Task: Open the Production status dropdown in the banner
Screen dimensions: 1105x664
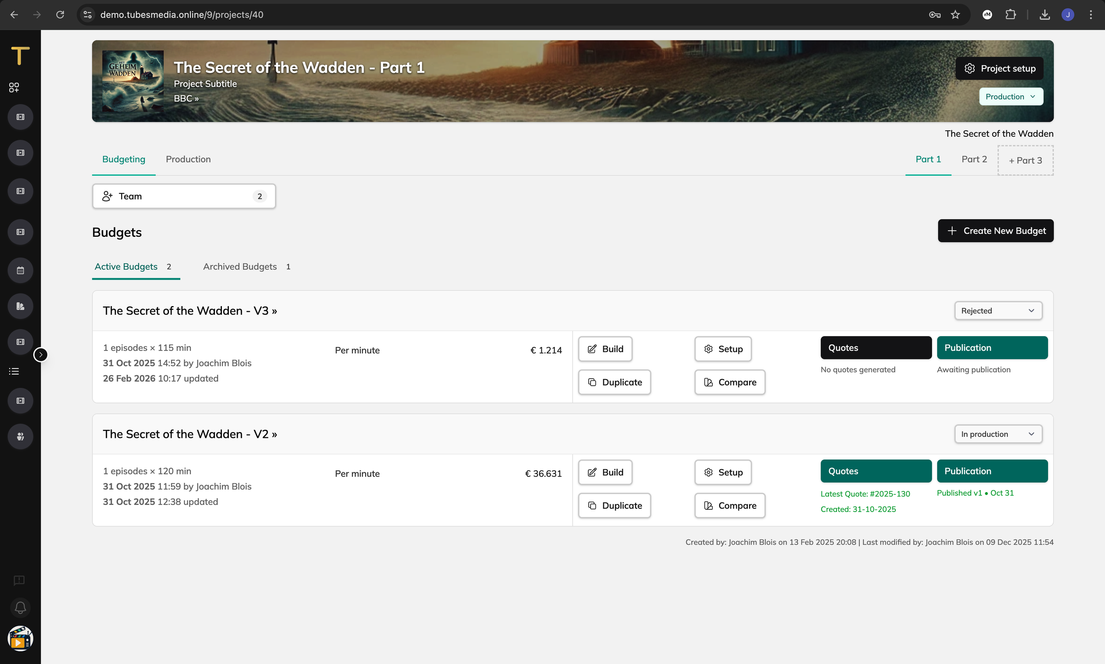Action: tap(1010, 97)
